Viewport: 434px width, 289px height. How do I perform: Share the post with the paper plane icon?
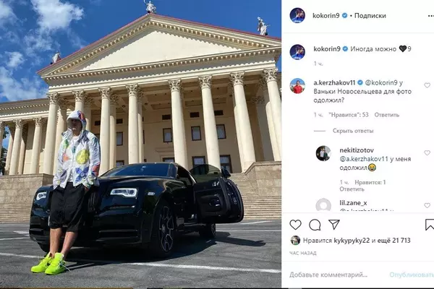pyautogui.click(x=334, y=225)
